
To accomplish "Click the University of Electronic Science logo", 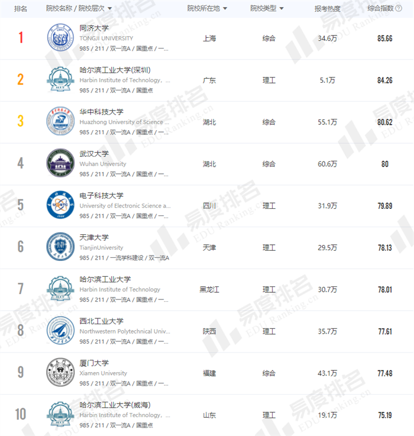I will tap(61, 205).
